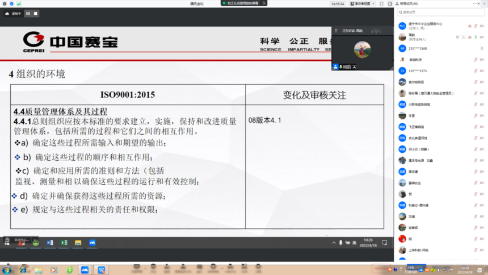Click host row eye icon 遂宁市中小企业服务中心
This screenshot has width=488, height=275.
470,26
